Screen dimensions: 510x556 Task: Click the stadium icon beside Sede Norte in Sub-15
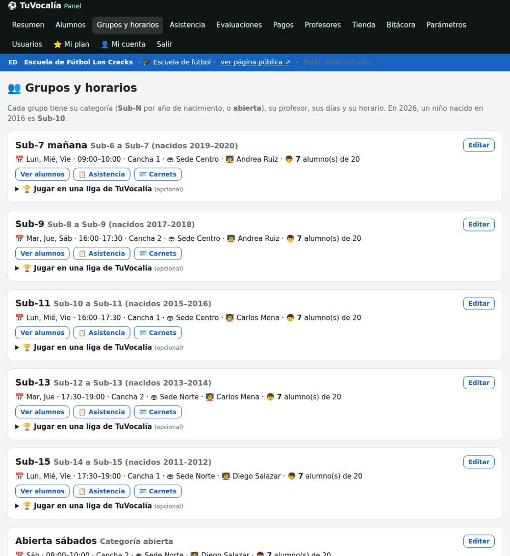pos(170,476)
